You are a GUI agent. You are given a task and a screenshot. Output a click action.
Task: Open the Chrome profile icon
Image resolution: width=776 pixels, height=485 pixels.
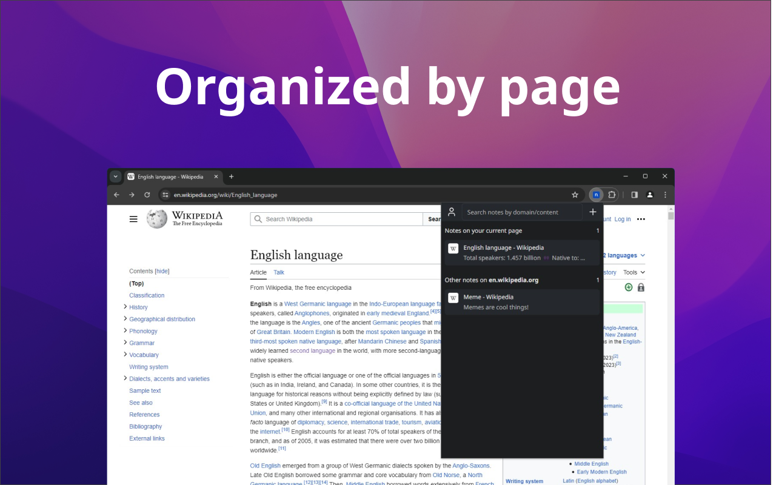(650, 195)
